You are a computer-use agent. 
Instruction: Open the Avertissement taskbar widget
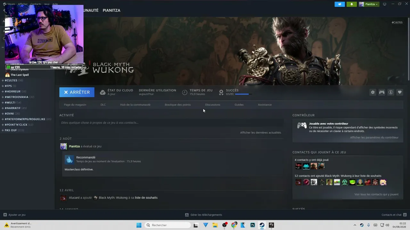pos(18,225)
